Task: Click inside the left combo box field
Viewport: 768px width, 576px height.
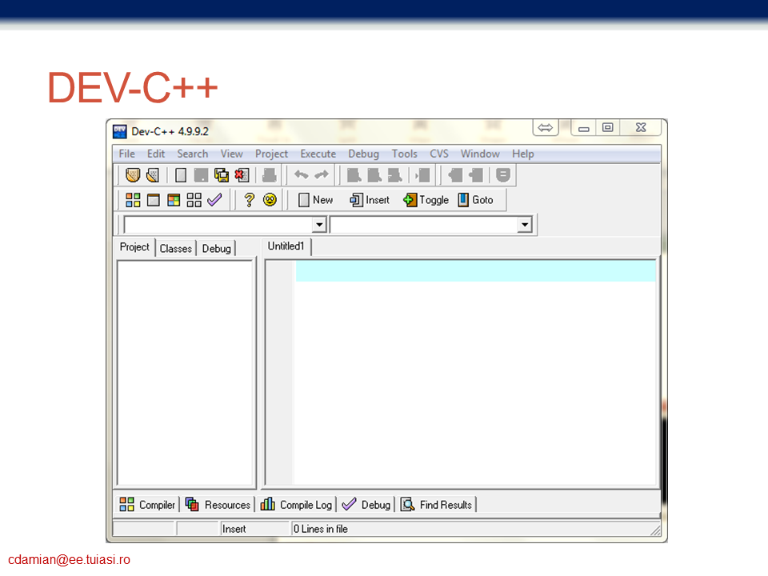Action: coord(218,225)
